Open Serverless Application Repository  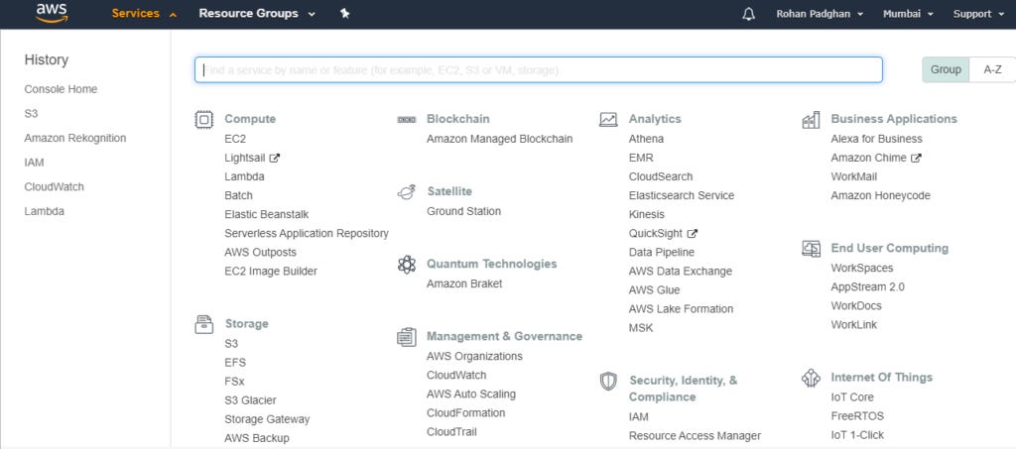(x=307, y=234)
